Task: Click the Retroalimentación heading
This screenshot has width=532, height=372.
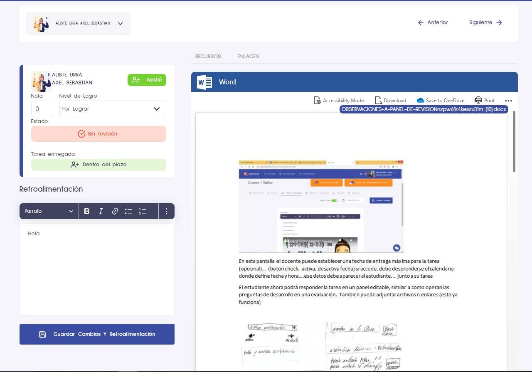Action: point(51,189)
